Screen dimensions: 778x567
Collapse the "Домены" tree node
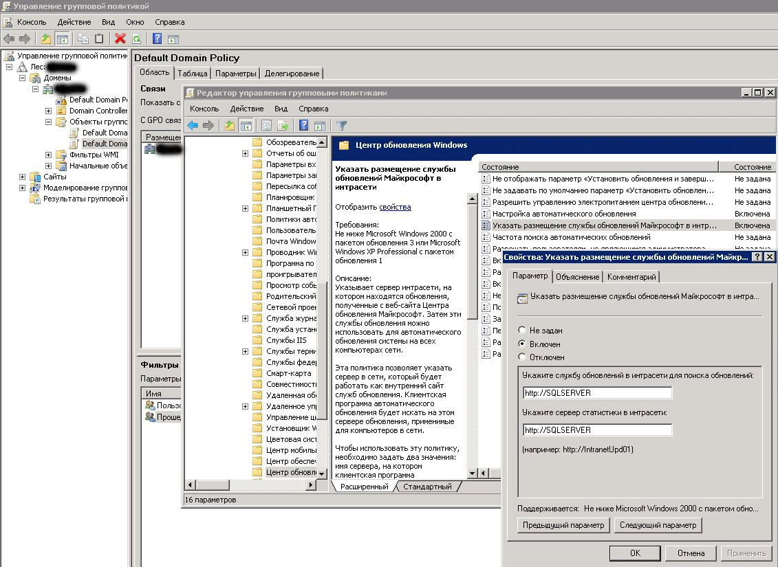23,78
